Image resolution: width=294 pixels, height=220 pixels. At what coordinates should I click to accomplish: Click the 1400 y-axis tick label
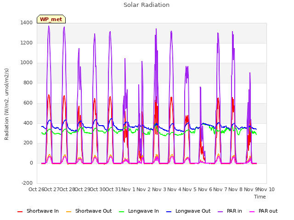tap(27, 23)
